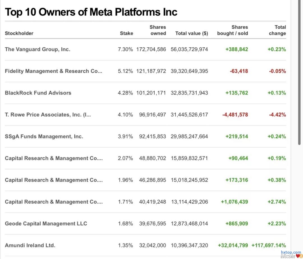303x259 pixels.
Task: Click the Top 10 Owners page title
Action: click(91, 12)
